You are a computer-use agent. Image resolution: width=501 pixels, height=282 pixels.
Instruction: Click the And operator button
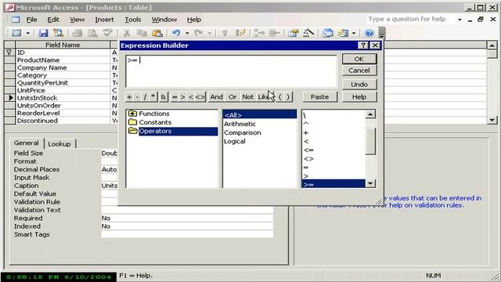pyautogui.click(x=216, y=97)
